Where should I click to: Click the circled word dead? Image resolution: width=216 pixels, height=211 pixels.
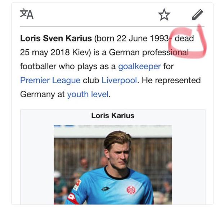[x=184, y=39]
